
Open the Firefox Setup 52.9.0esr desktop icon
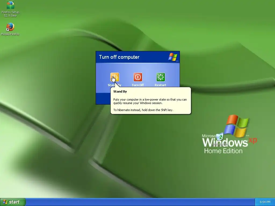tap(10, 9)
